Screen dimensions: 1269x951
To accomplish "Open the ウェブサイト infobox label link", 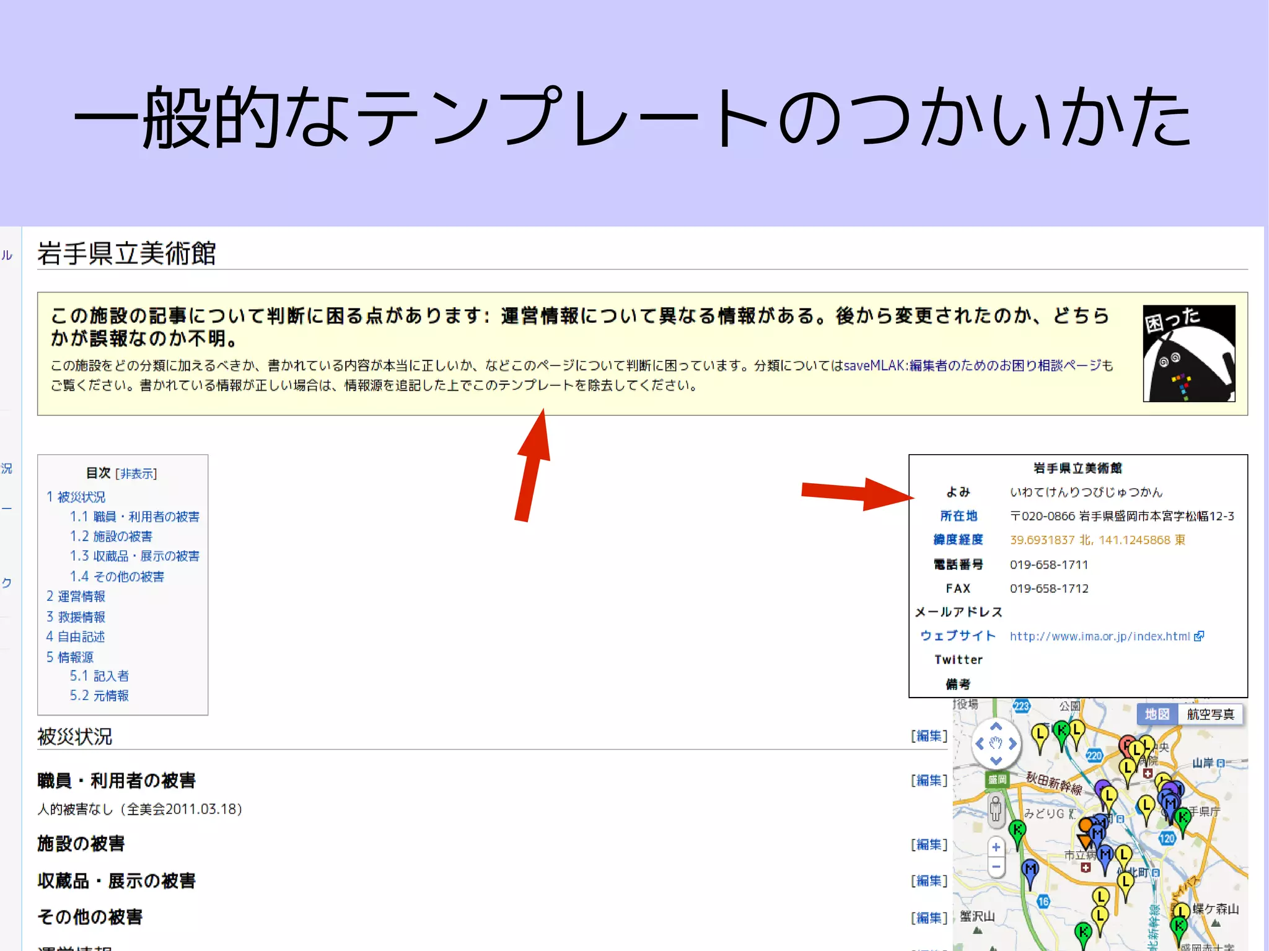I will 958,636.
